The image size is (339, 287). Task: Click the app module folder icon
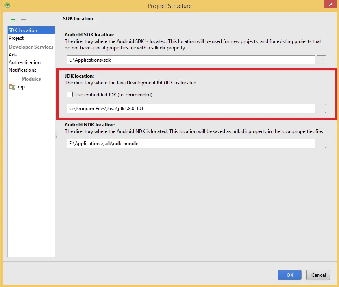[x=12, y=87]
